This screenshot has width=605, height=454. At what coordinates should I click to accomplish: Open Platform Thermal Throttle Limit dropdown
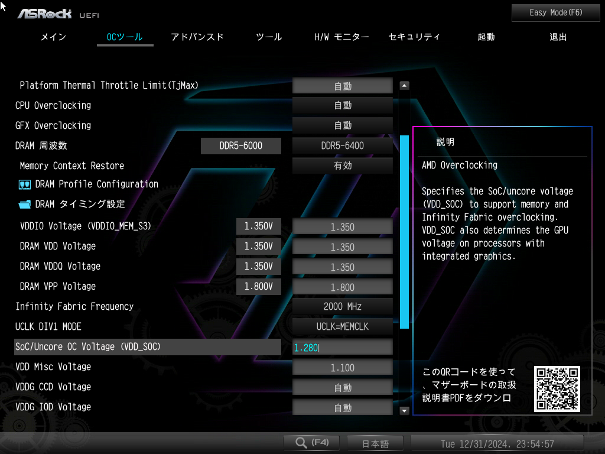tap(343, 86)
